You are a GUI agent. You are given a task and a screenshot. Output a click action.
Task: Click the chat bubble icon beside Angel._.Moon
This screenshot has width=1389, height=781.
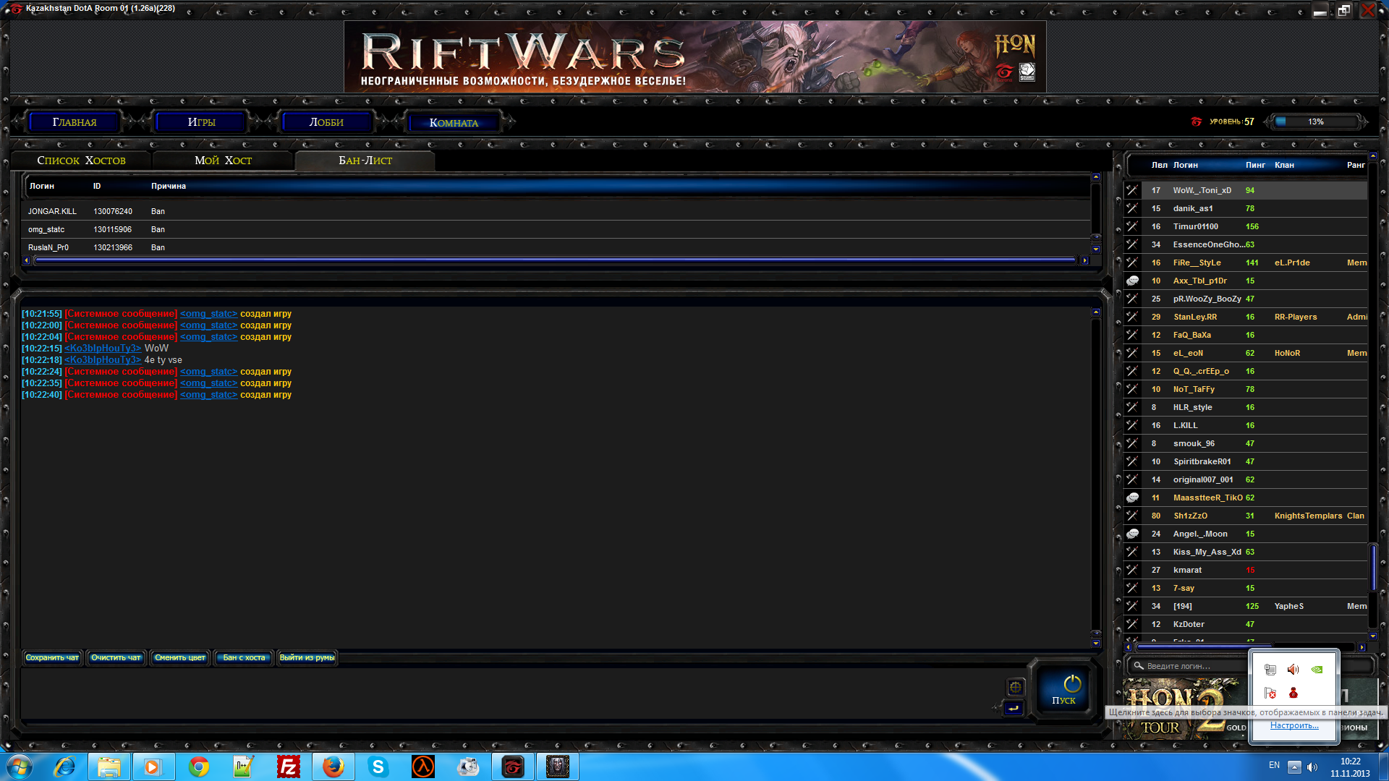pyautogui.click(x=1132, y=534)
